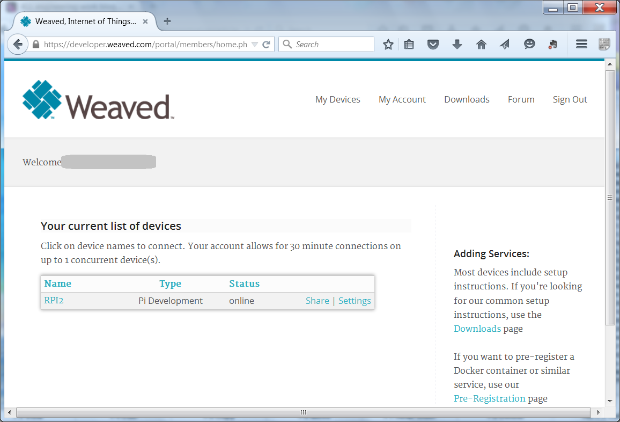Image resolution: width=620 pixels, height=422 pixels.
Task: Open Settings for the RPI2 device
Action: (355, 301)
